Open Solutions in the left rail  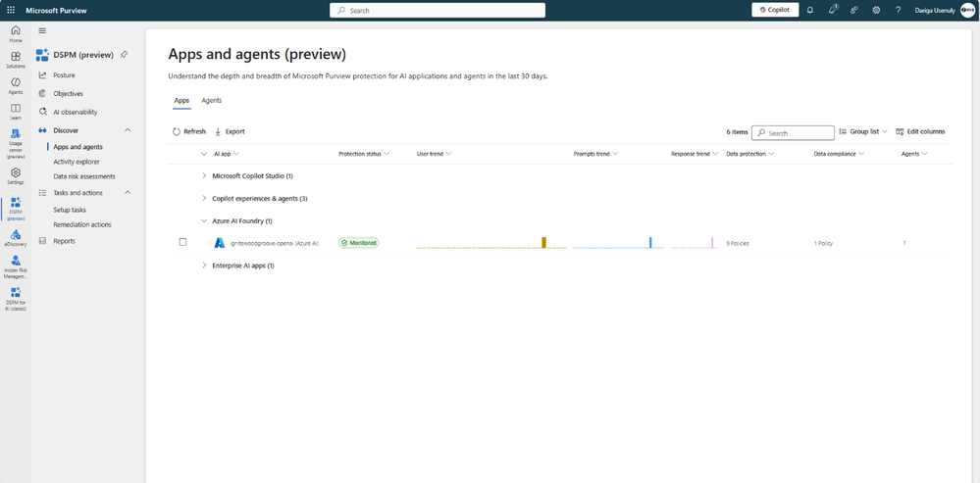point(16,60)
